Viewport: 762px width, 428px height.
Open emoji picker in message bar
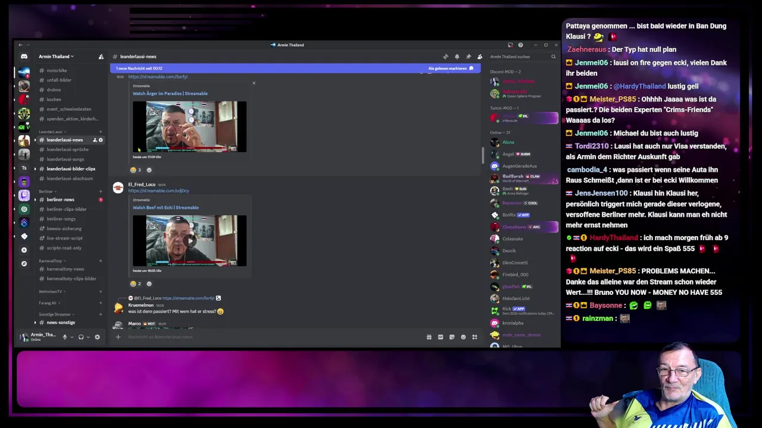(x=463, y=337)
